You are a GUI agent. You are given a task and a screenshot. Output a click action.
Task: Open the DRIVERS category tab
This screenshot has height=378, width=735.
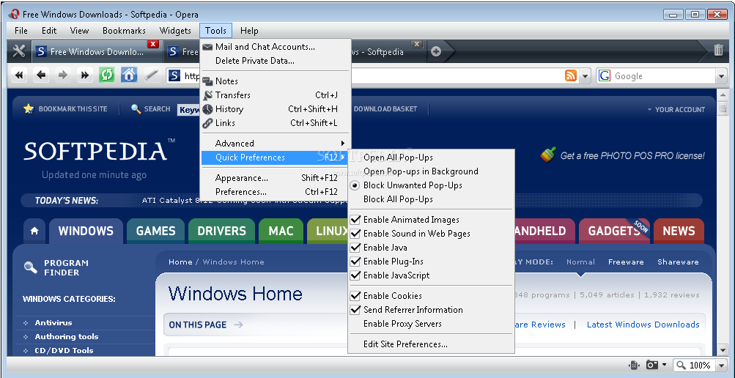click(222, 231)
